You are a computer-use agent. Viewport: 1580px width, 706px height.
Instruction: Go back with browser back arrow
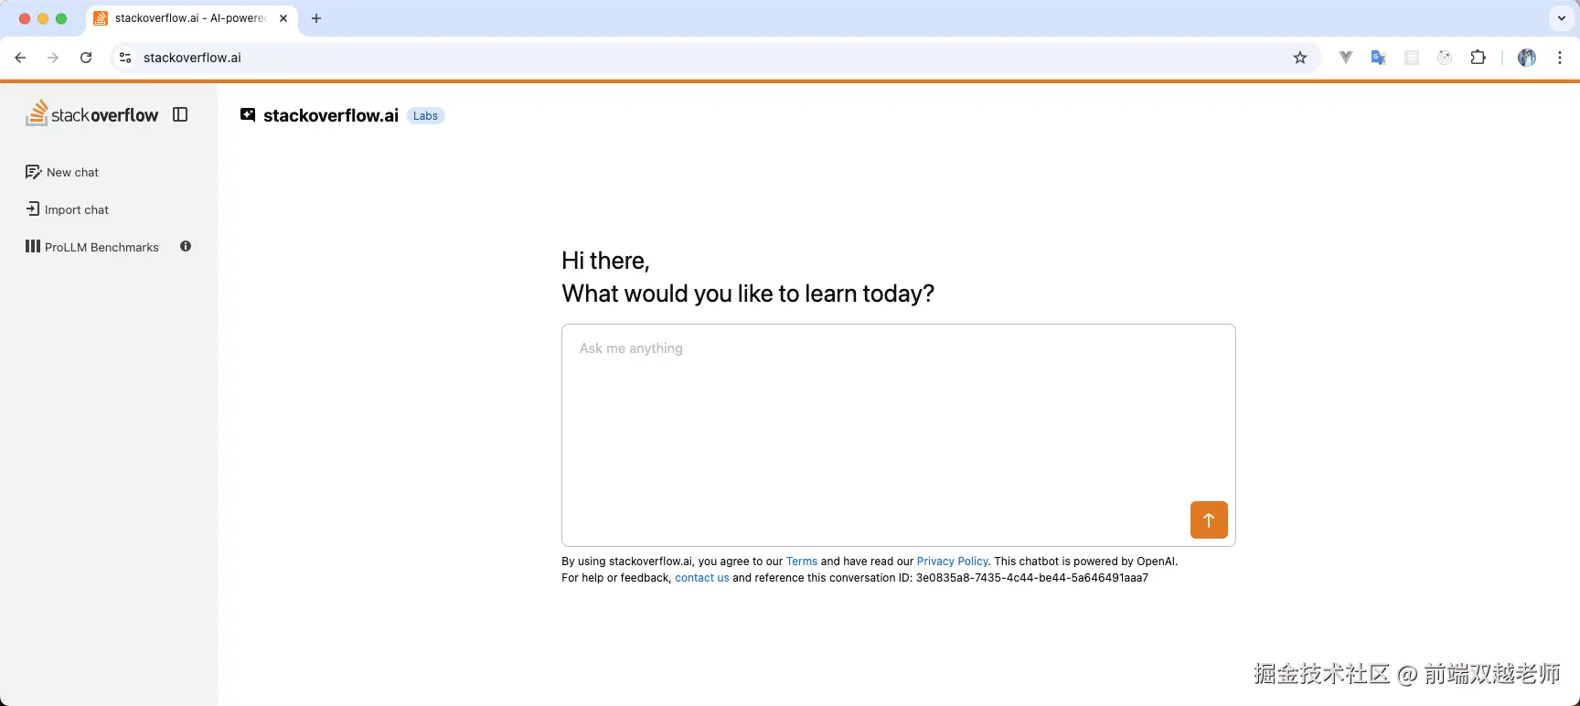click(20, 58)
